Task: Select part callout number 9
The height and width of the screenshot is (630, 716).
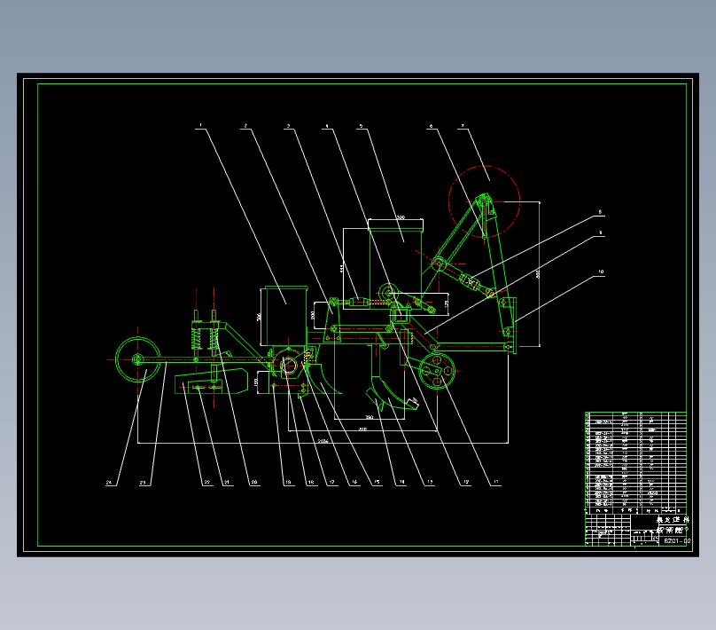Action: point(601,232)
